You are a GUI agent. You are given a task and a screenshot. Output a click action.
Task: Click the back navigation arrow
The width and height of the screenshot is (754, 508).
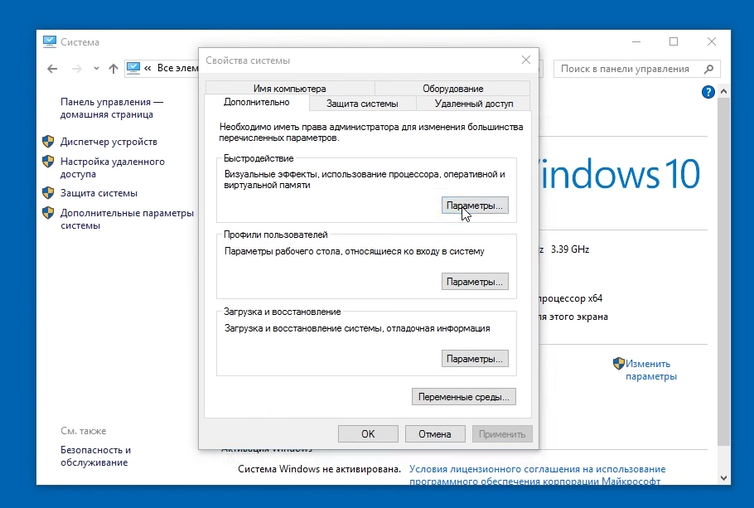(x=52, y=69)
